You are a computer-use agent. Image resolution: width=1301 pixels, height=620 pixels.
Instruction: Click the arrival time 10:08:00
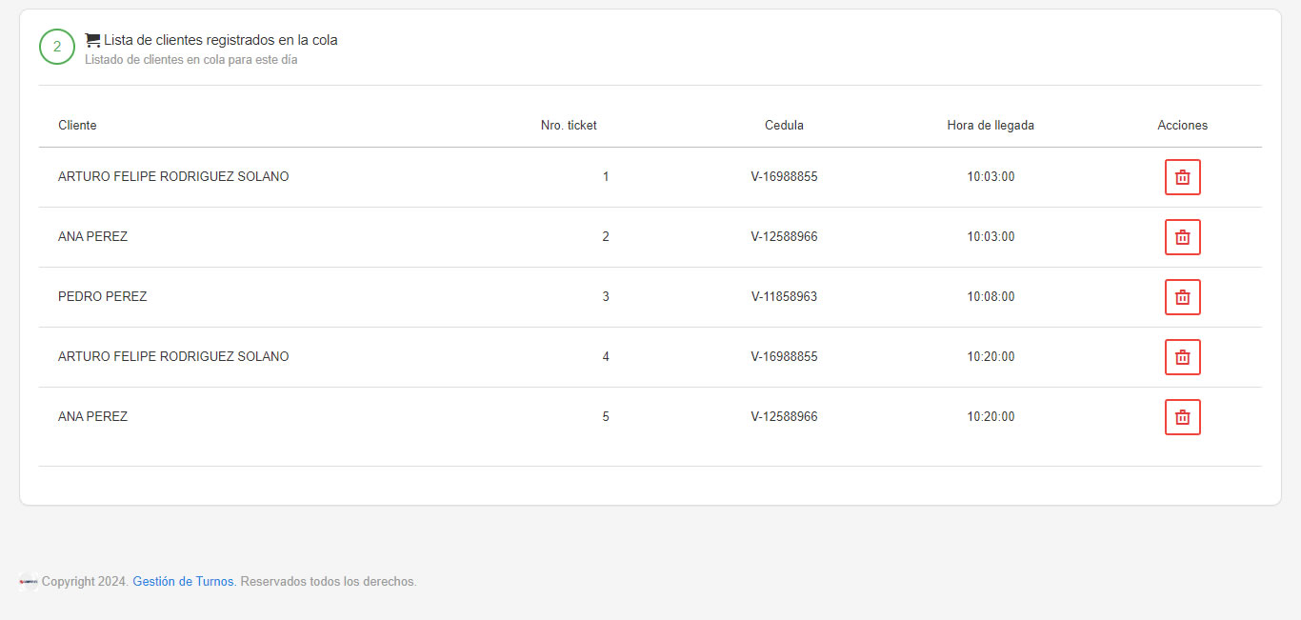point(991,297)
